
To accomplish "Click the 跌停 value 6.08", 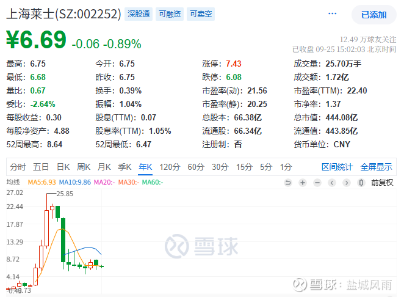I will click(234, 77).
